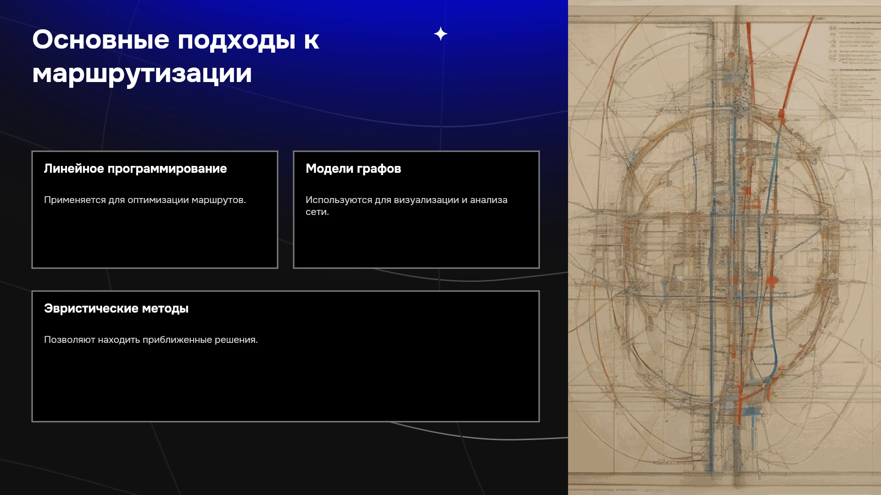
Task: Click the word 'маршрутизации' in the title
Action: pos(142,73)
